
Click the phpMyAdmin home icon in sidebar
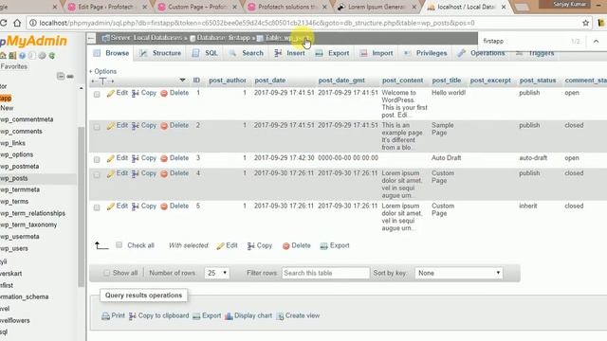tap(3, 56)
